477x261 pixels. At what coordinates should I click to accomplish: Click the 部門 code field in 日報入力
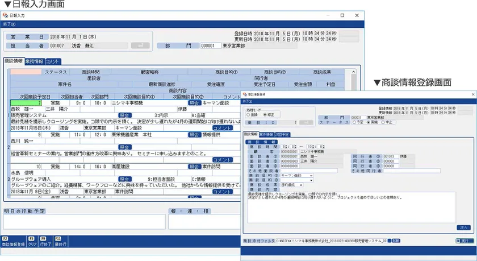[x=211, y=45]
